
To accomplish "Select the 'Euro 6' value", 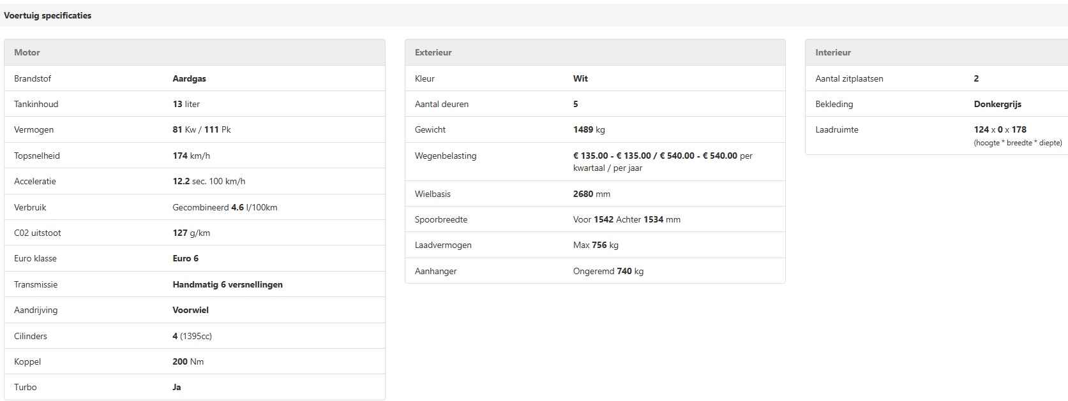I will point(186,258).
